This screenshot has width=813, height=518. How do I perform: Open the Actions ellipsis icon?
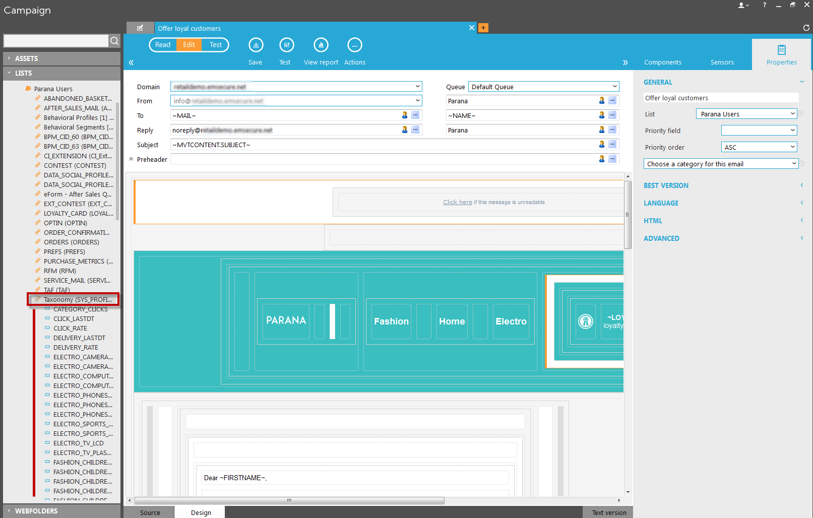click(354, 45)
